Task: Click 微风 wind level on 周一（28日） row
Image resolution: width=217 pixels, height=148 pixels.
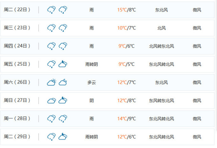Action: point(197,119)
